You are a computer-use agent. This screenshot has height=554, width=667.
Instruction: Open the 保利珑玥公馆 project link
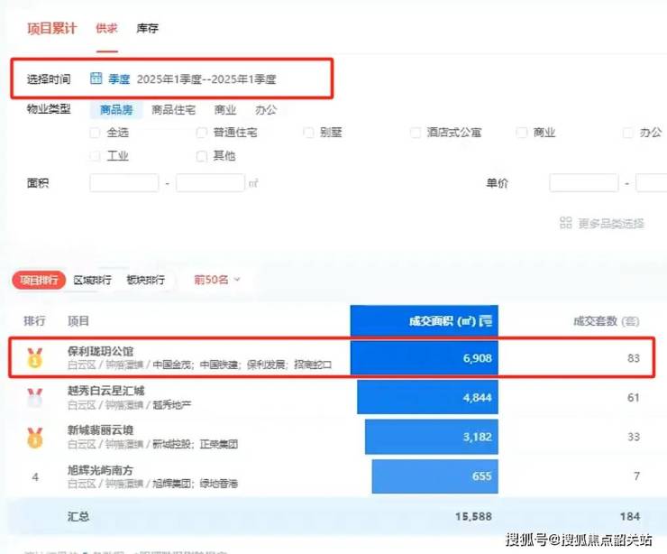tap(100, 349)
